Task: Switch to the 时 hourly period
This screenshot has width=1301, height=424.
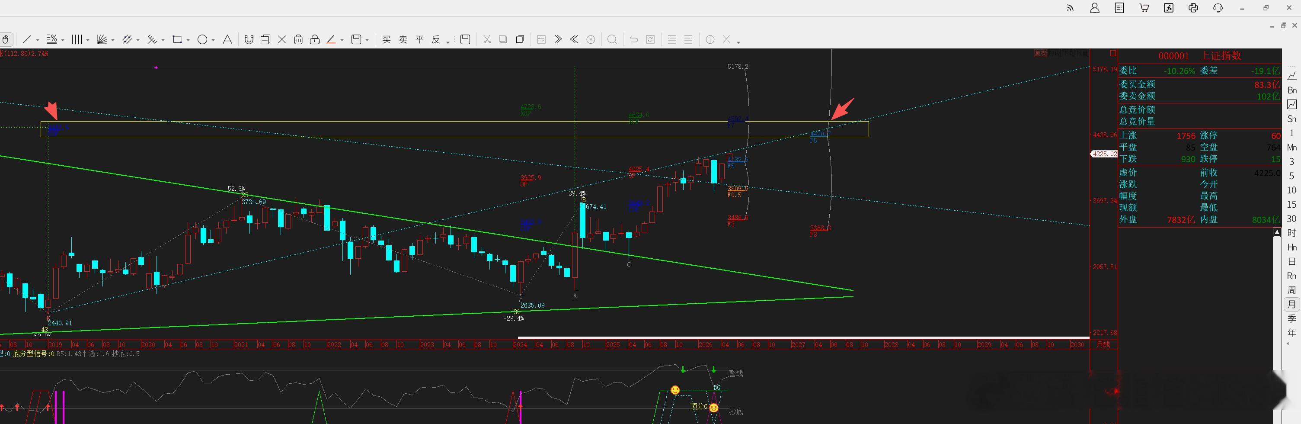Action: coord(1291,232)
